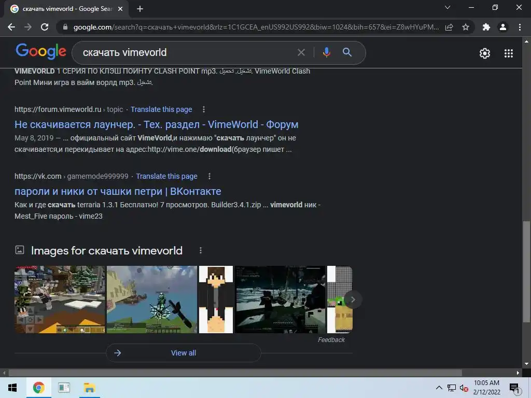
Task: Open the notification center icon
Action: (515, 388)
